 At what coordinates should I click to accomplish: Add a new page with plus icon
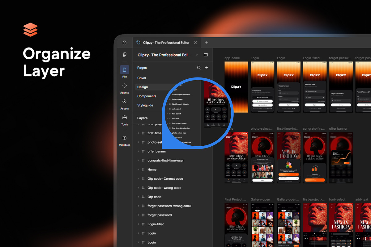coord(207,68)
